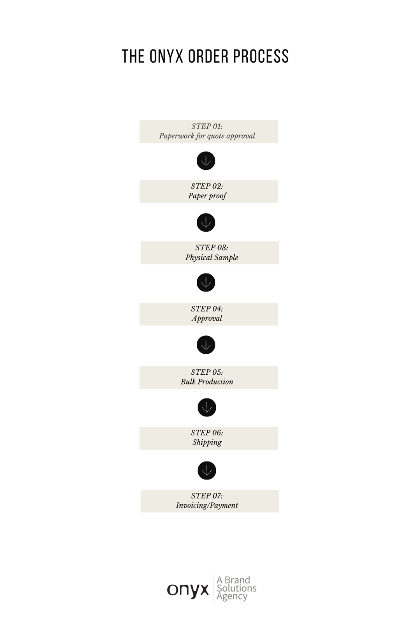Click the arrow icon below Approval step
The width and height of the screenshot is (420, 638).
[206, 345]
